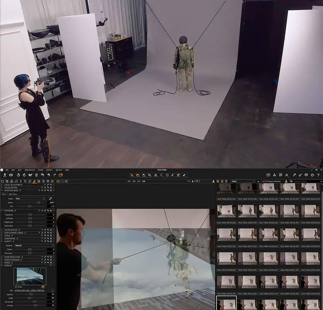Viewport: 323px width, 310px height.
Task: Open the File menu
Action: tap(7, 170)
